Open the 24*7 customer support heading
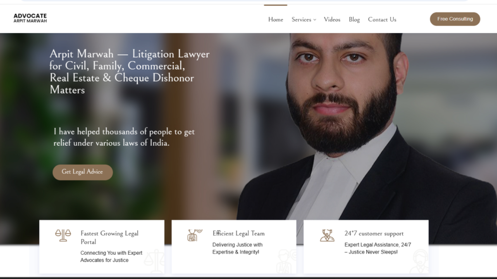497x279 pixels. click(374, 233)
